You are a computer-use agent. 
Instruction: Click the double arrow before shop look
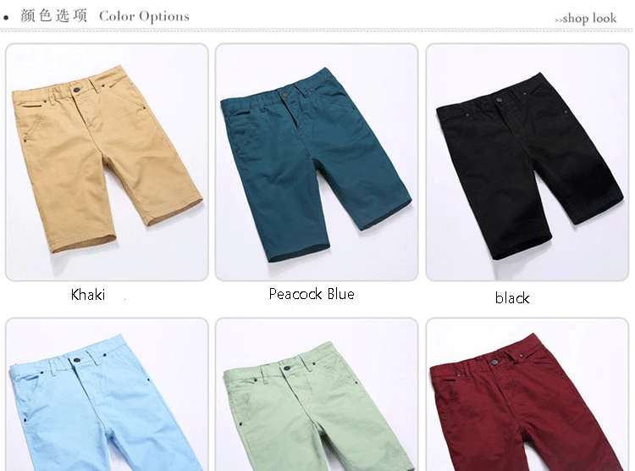coord(559,19)
